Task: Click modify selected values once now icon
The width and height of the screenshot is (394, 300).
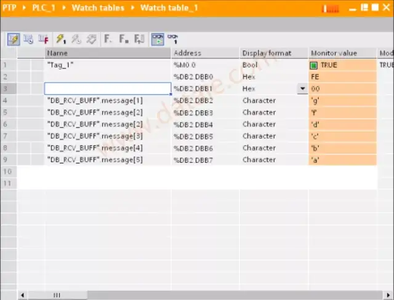Action: coord(61,39)
